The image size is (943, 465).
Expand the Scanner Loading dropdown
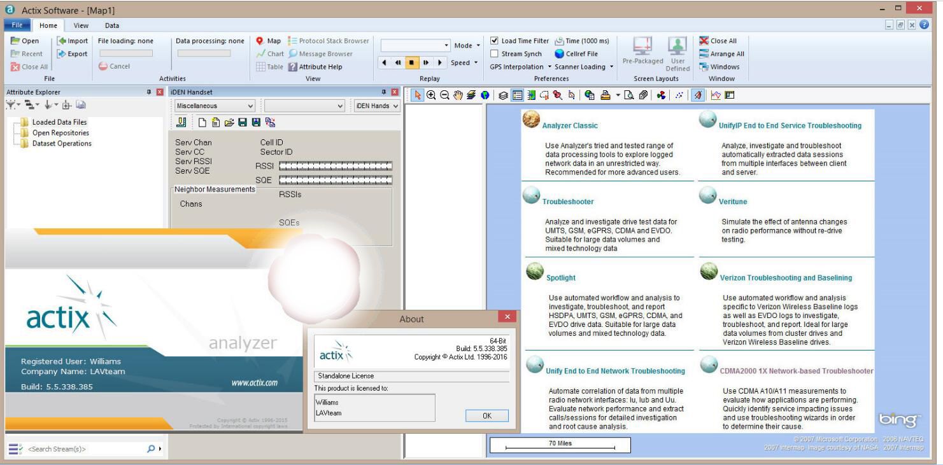click(583, 67)
